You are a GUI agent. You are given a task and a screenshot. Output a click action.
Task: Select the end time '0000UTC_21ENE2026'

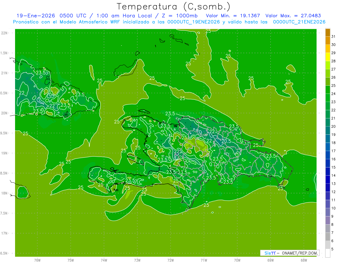click(299, 22)
